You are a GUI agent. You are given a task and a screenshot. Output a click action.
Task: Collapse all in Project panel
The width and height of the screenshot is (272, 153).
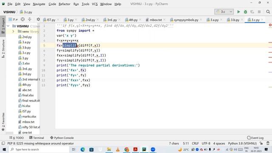[x=30, y=20]
